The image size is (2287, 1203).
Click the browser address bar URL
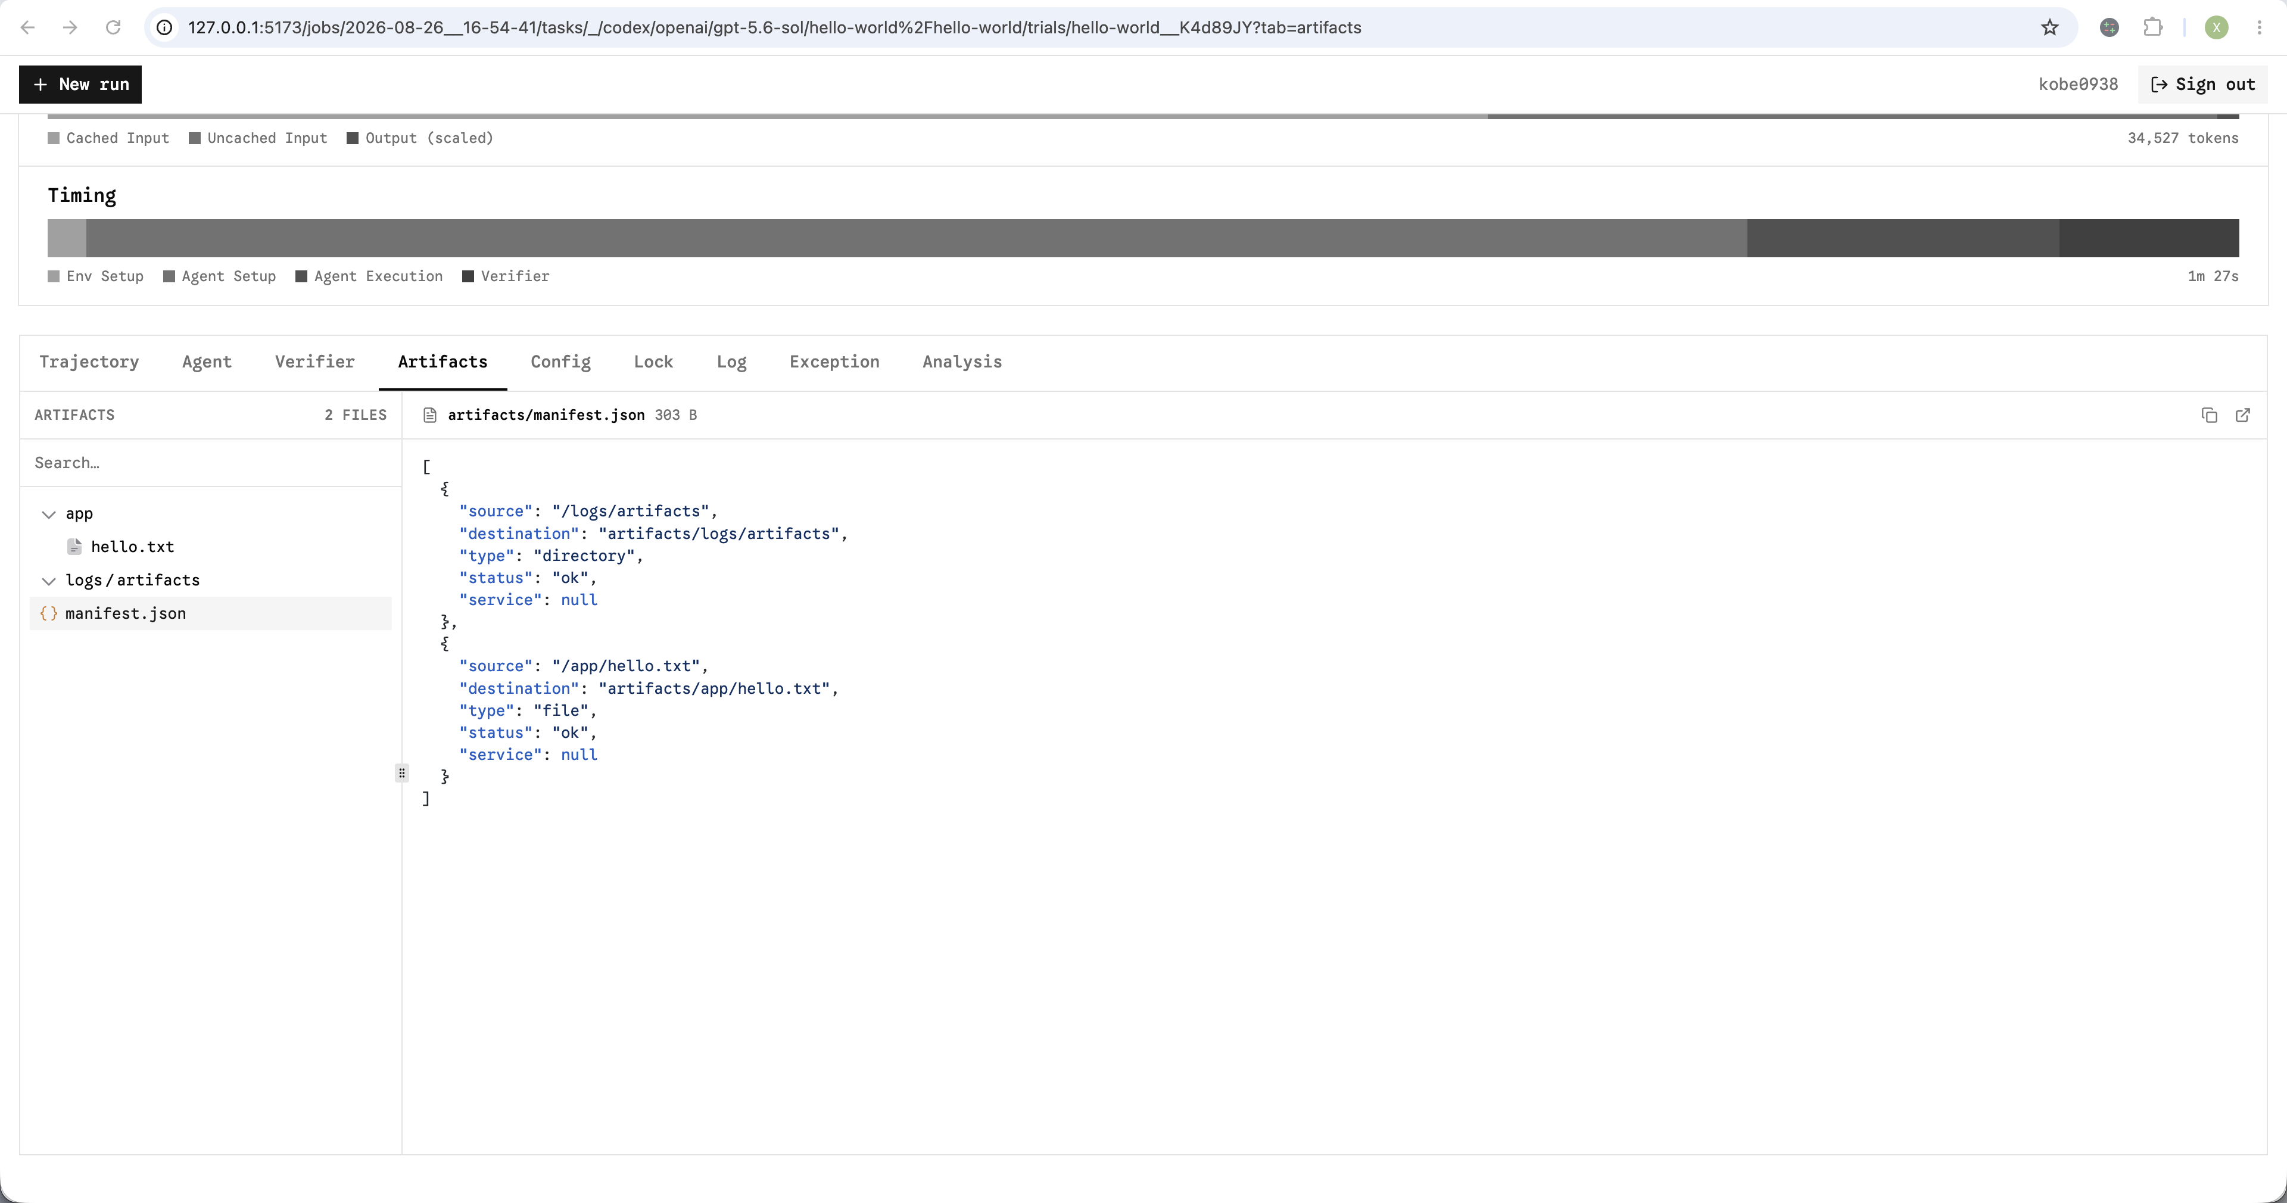[774, 27]
